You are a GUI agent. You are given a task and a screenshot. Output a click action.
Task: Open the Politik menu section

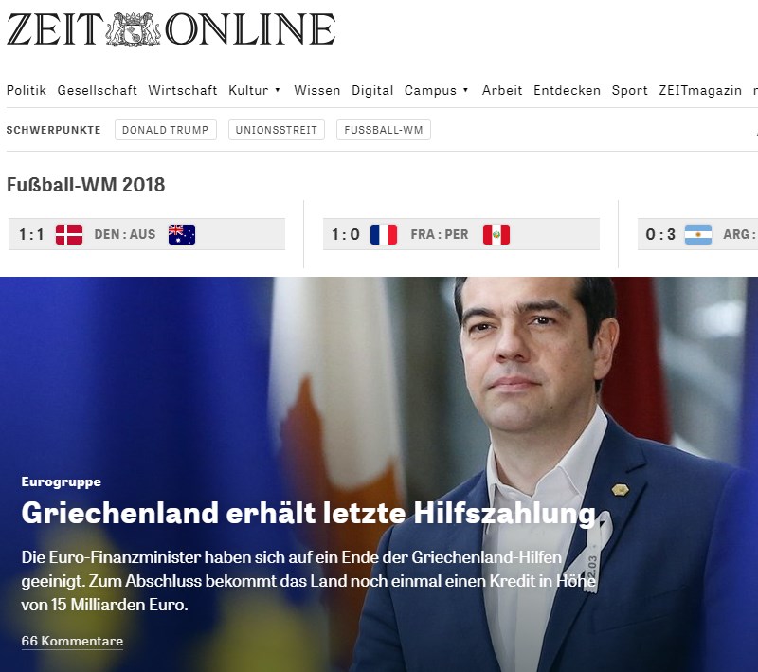[27, 90]
